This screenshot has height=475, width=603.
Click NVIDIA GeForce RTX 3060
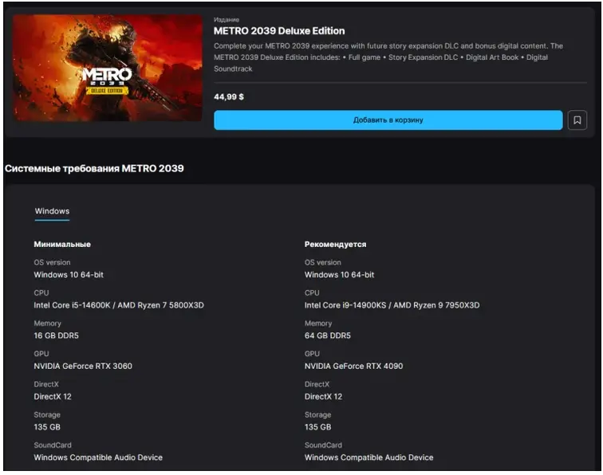pos(83,367)
